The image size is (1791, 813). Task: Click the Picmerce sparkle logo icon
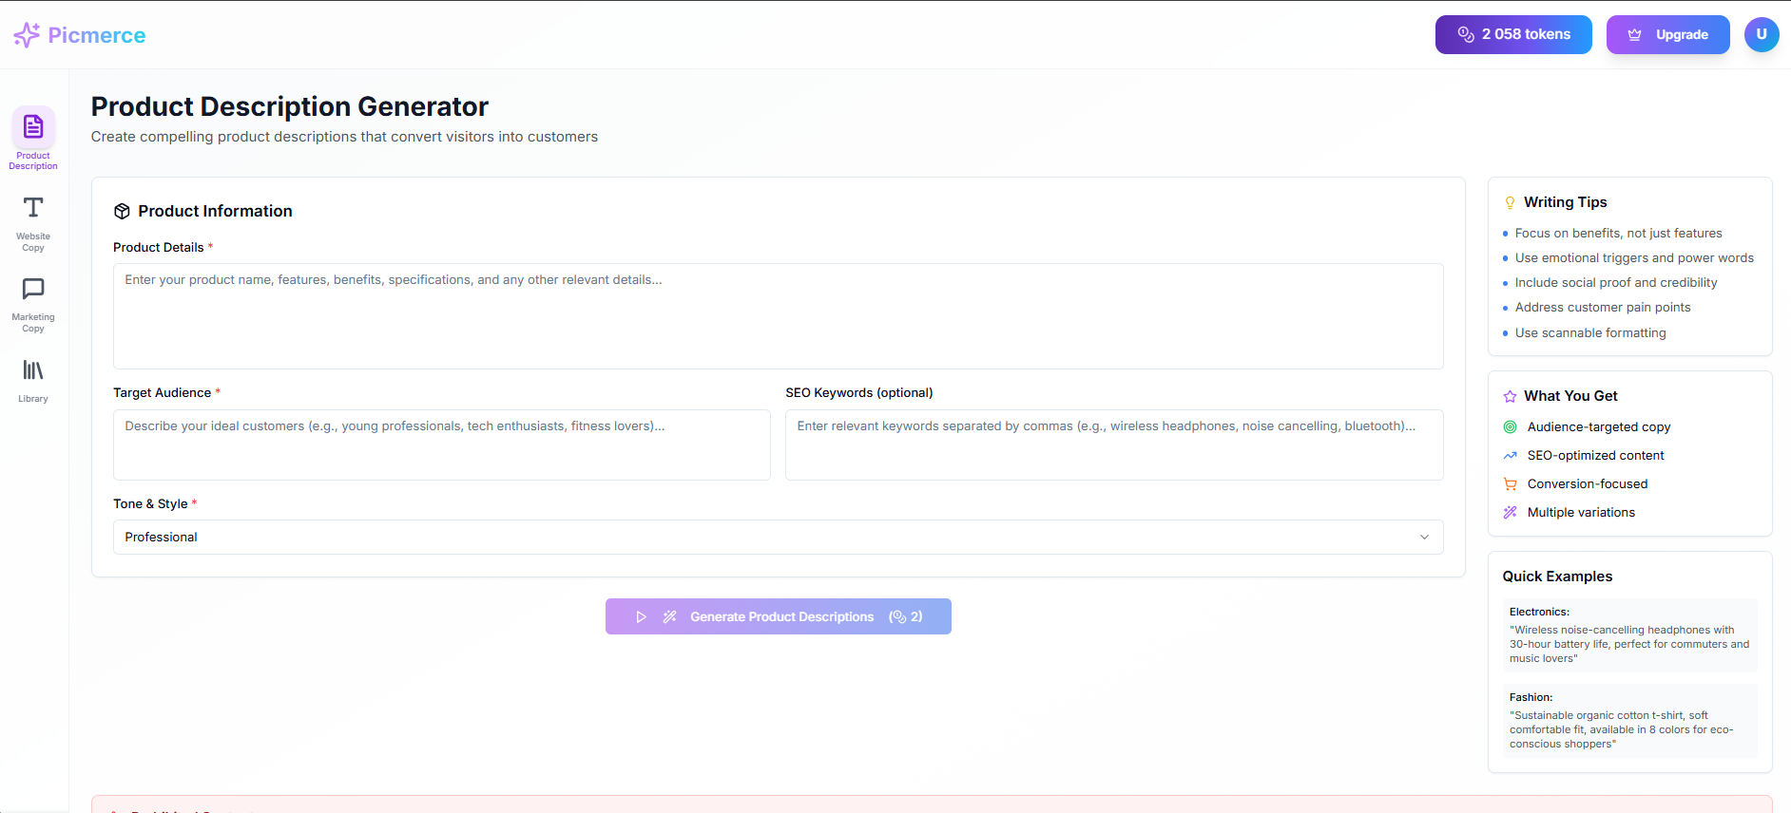click(27, 35)
